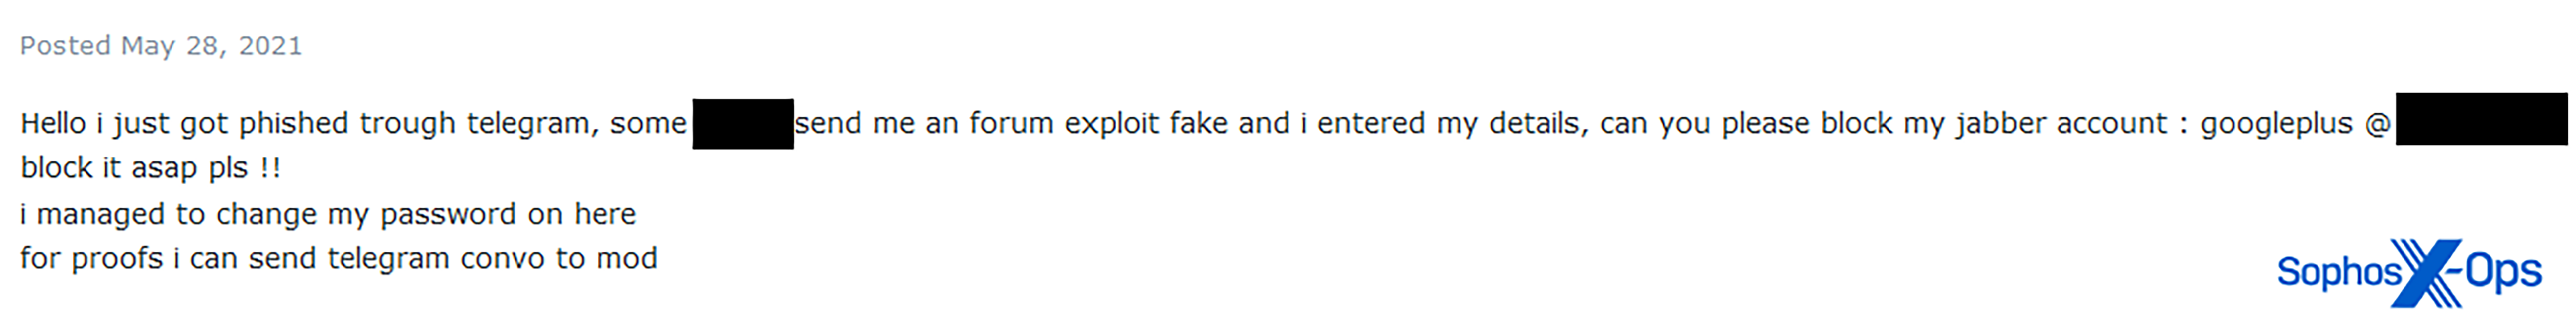Click the word "googleplus" in the post
Screen dimensions: 2576x313
point(2276,124)
